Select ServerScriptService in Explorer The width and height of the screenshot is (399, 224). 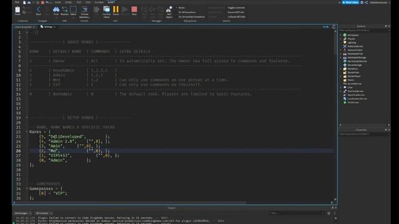click(x=357, y=61)
